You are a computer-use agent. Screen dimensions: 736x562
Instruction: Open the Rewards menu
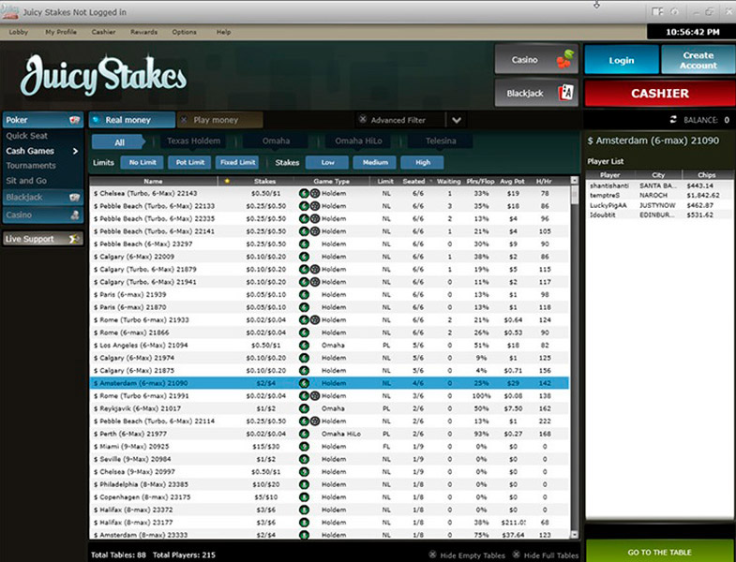143,32
